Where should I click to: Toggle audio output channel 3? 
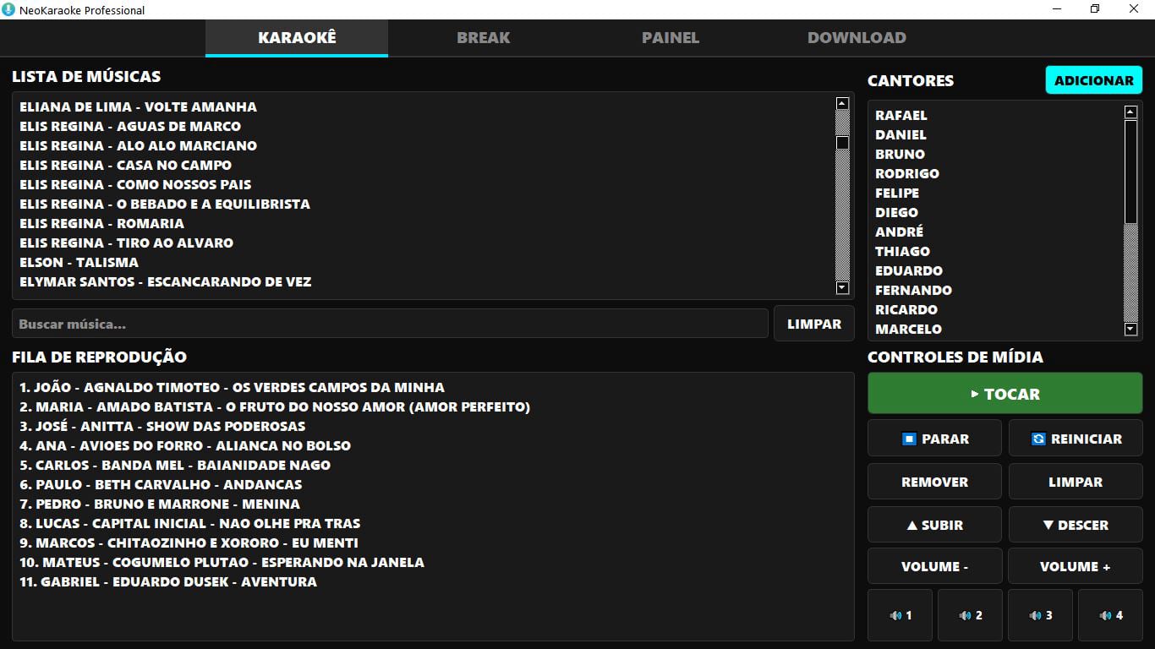click(x=1040, y=615)
